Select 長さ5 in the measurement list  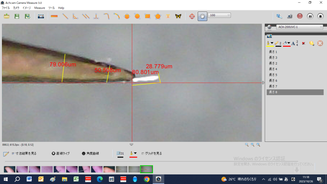pos(273,75)
